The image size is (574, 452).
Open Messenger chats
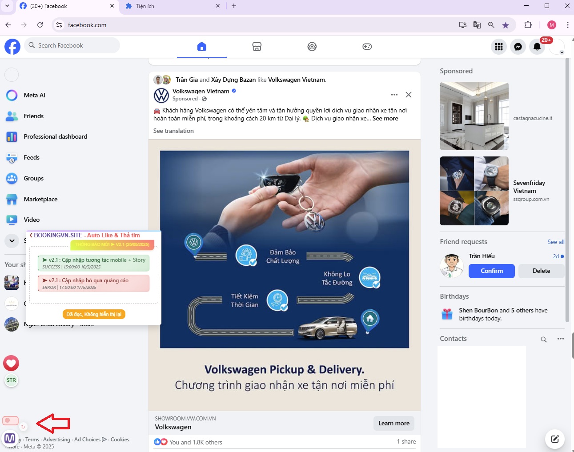518,46
